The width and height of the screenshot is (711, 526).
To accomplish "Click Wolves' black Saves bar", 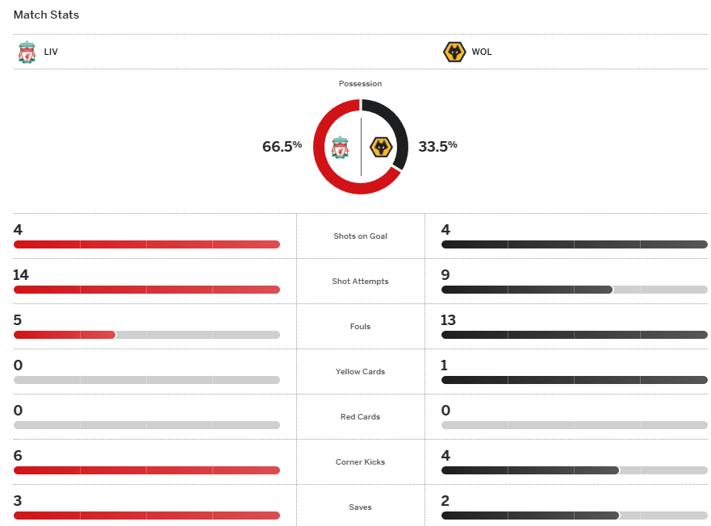I will [529, 516].
